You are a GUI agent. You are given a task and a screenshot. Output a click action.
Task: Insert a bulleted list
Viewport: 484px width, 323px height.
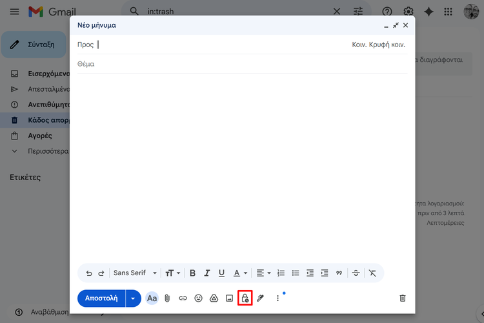coord(296,273)
